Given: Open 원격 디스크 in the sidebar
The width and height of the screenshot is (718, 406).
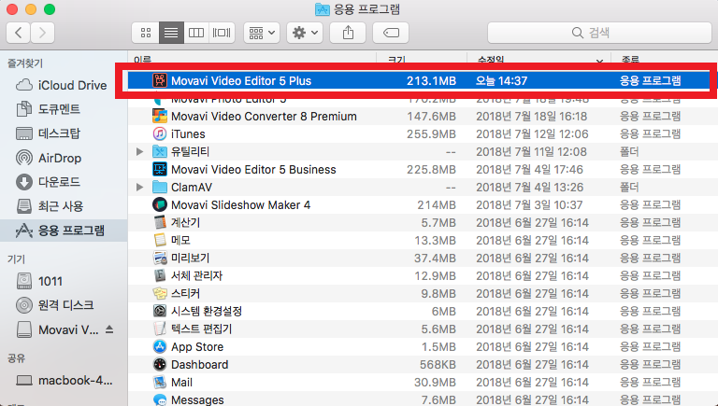Looking at the screenshot, I should 54,305.
